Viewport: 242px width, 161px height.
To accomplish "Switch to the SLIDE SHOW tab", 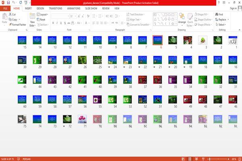I will [91, 8].
